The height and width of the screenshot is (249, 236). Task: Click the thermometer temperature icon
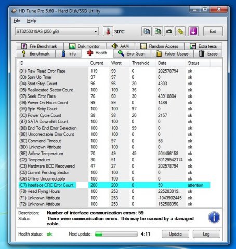pos(108,32)
